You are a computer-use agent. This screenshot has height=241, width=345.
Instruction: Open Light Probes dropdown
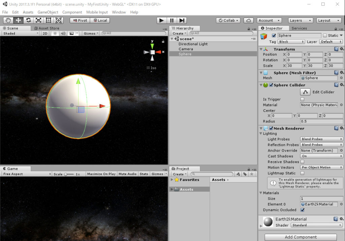pyautogui.click(x=321, y=139)
